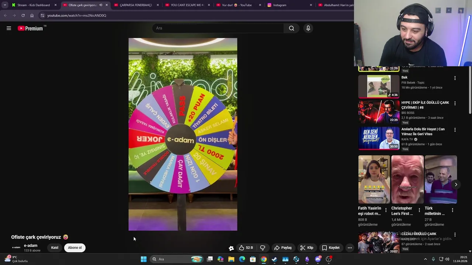Viewport: 472px width, 265px height.
Task: Open weather widget 9°C Çok bulutlu
Action: point(17,259)
